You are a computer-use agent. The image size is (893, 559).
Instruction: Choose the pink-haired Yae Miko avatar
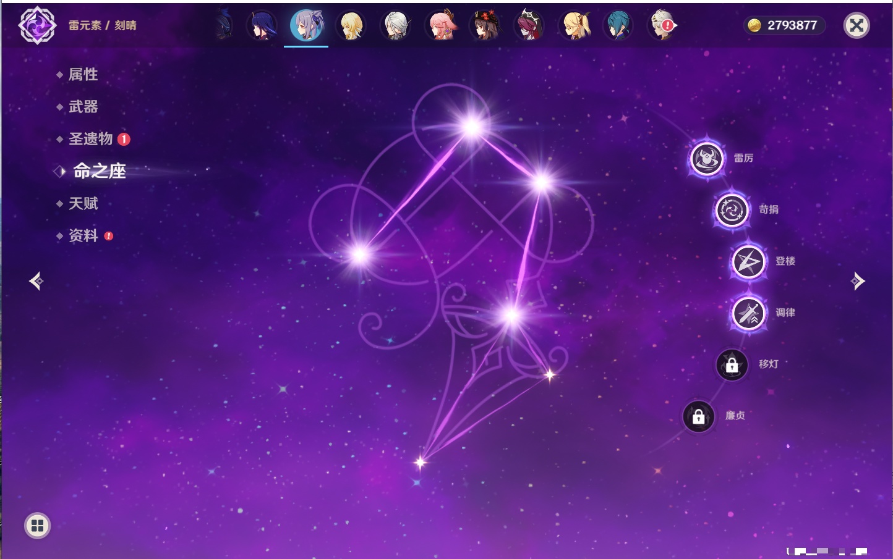pyautogui.click(x=441, y=26)
